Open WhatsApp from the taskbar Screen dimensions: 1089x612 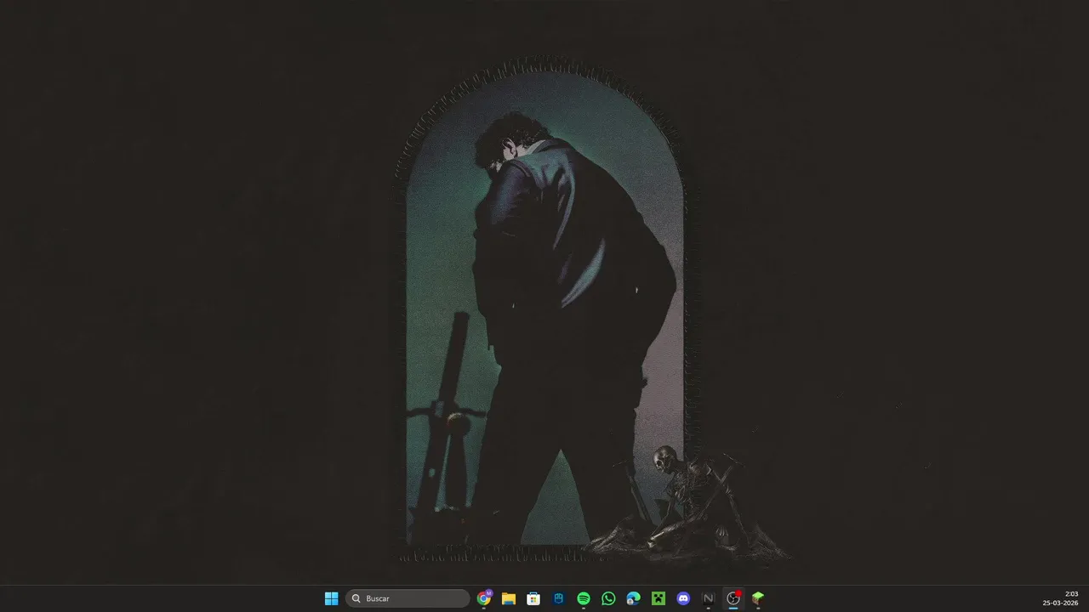(608, 598)
